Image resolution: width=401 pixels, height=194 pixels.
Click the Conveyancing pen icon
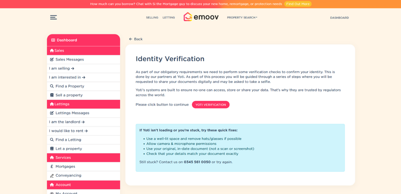[52, 176]
